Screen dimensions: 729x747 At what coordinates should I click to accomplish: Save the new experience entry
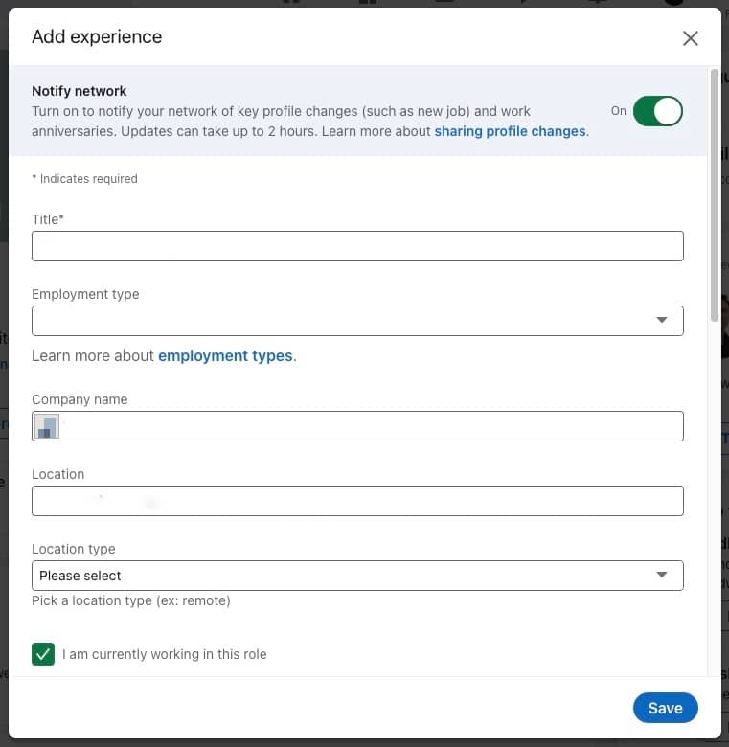(665, 708)
